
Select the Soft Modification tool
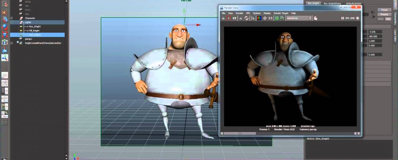coord(5,50)
